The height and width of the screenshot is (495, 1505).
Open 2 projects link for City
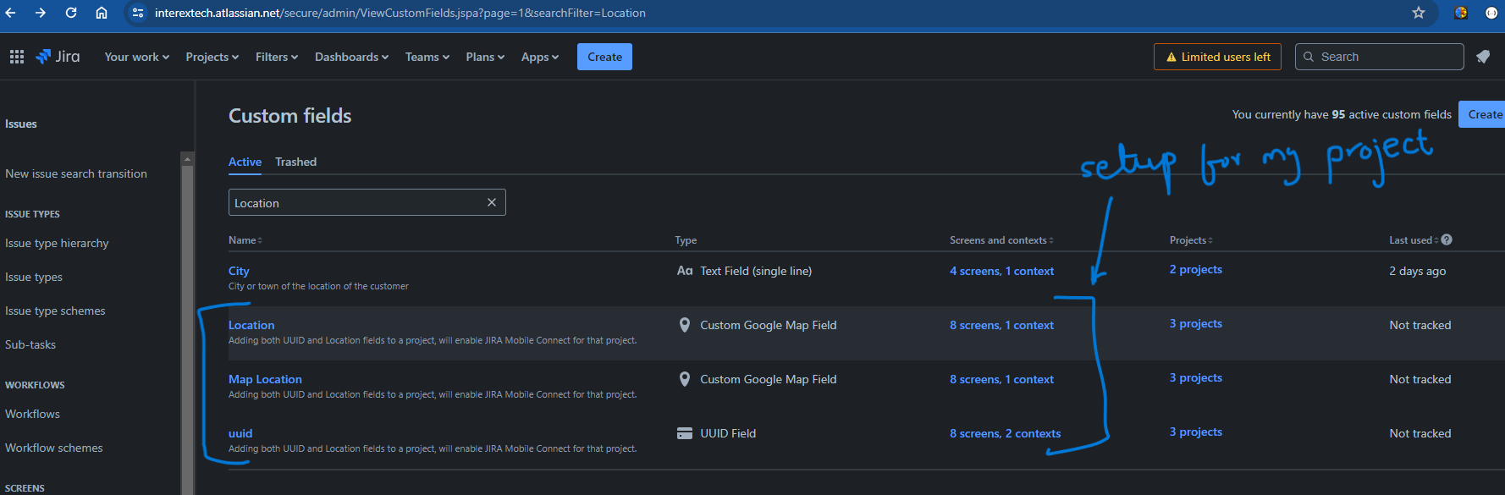pos(1195,269)
